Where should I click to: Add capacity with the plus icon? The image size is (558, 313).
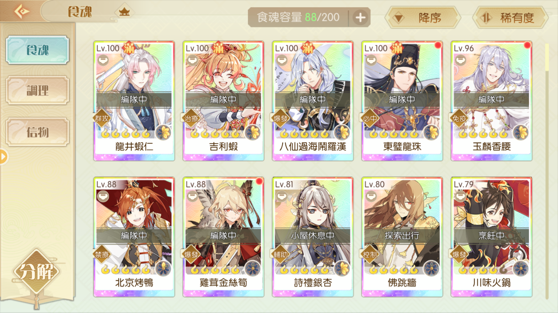click(360, 18)
